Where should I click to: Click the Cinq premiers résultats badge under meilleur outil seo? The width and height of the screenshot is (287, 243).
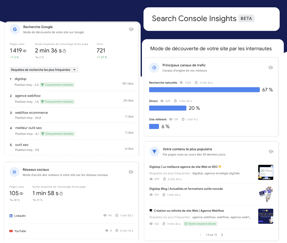[57, 134]
